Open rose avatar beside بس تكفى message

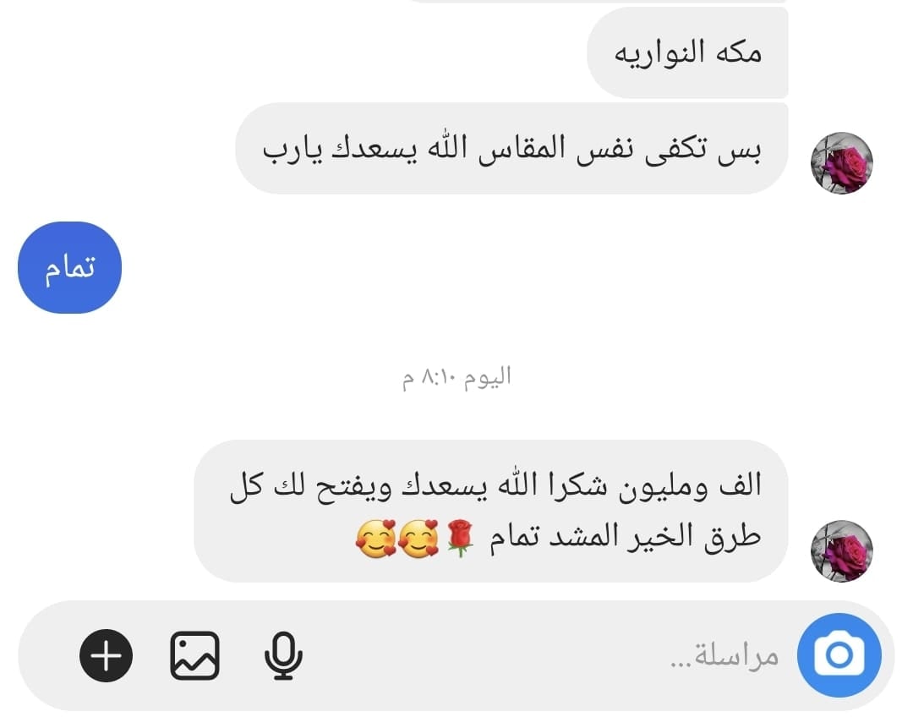[x=841, y=163]
